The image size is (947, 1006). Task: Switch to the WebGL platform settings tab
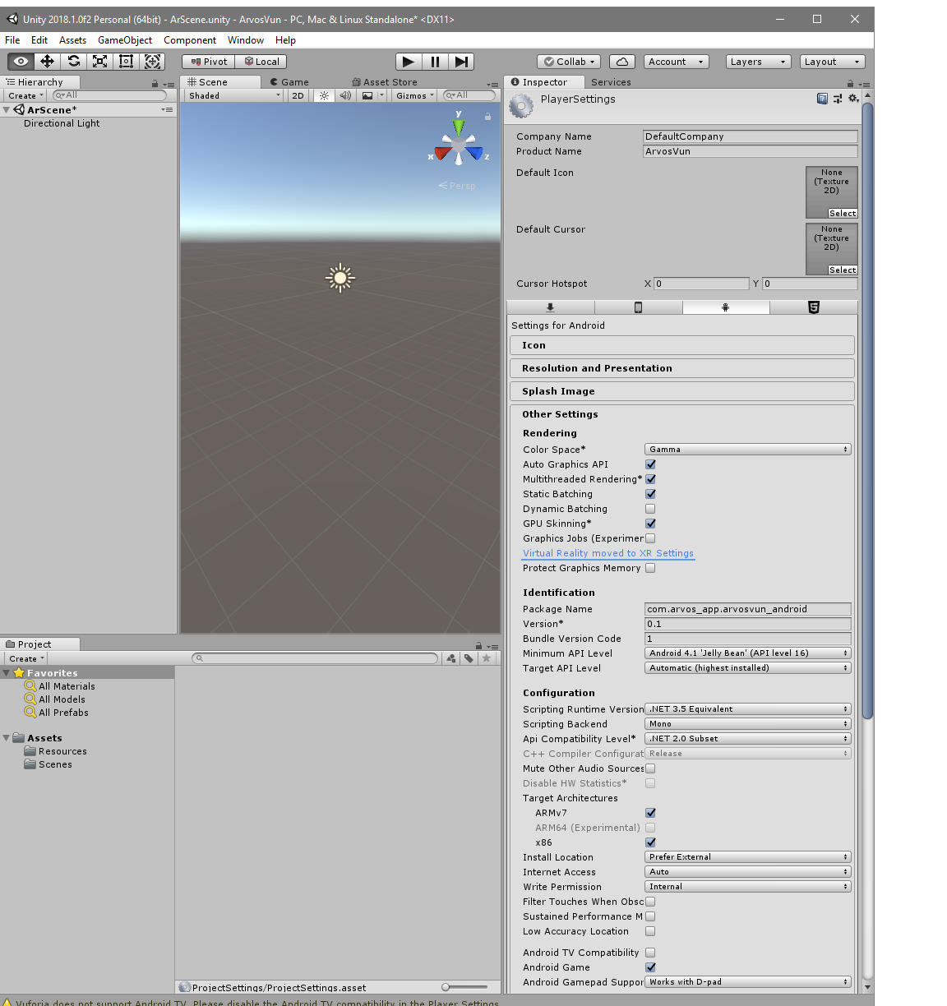813,307
